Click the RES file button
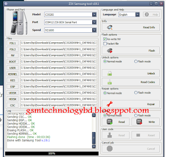The height and width of the screenshot is (157, 175). click(x=13, y=80)
